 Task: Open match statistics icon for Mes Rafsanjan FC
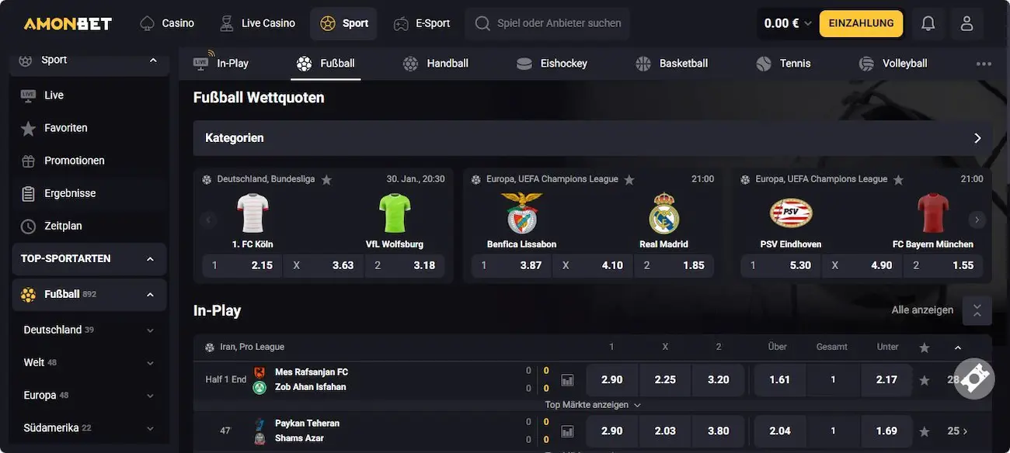(x=567, y=379)
